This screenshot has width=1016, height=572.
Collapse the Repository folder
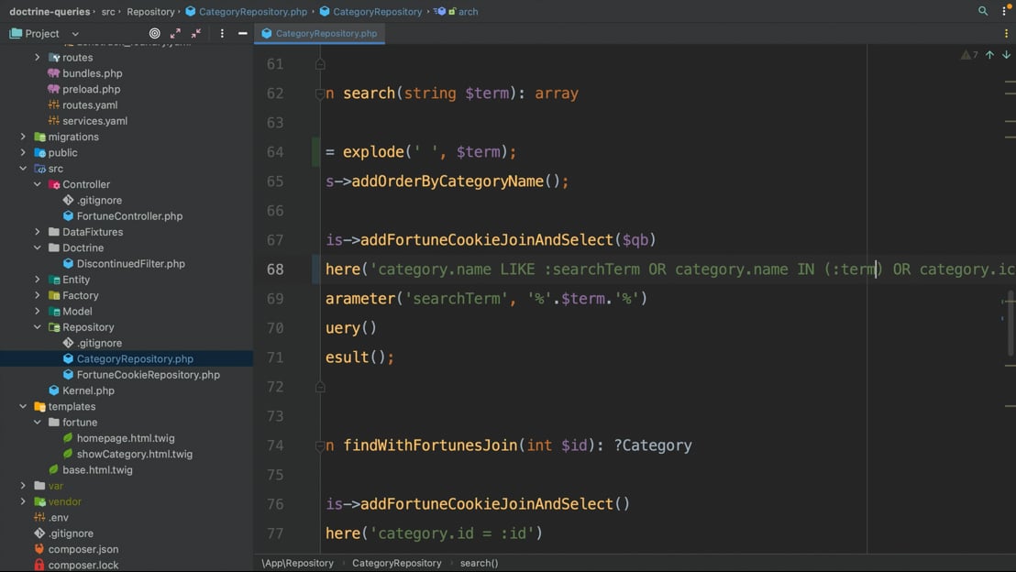[38, 327]
